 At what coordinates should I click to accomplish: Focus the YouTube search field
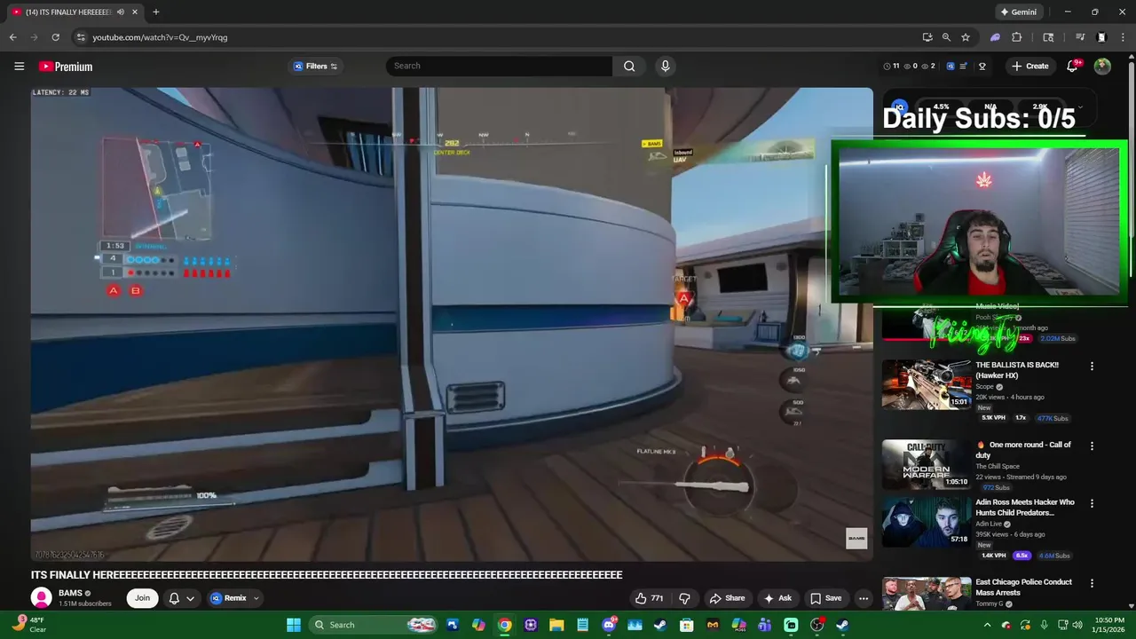point(500,66)
